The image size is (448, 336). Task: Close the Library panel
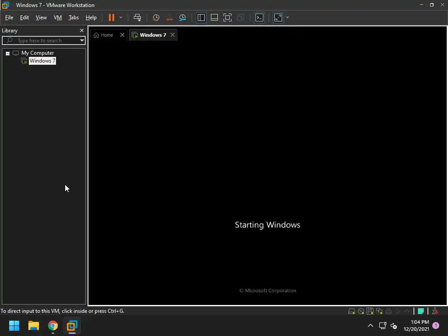[82, 31]
